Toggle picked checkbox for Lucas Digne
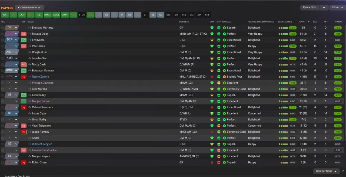 tap(2, 113)
